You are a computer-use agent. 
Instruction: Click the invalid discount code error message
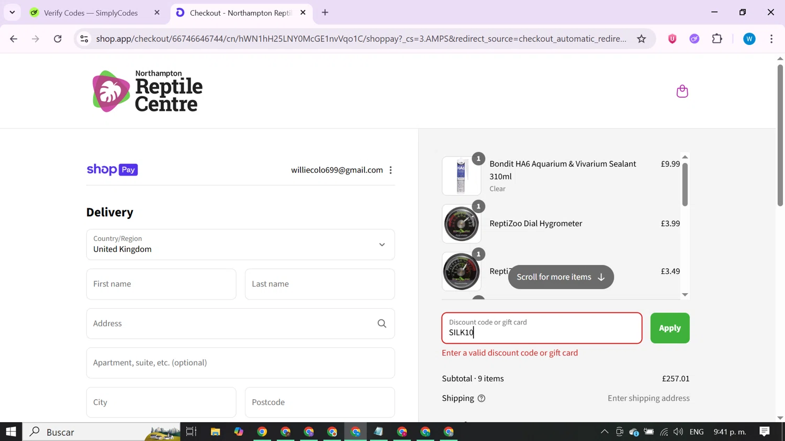510,353
